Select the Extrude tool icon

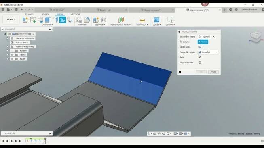(48, 20)
